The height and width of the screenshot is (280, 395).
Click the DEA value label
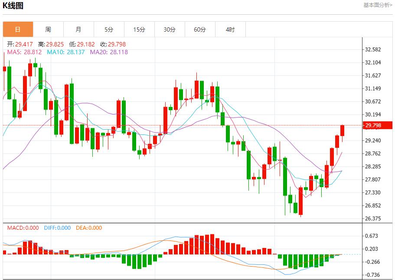click(89, 228)
